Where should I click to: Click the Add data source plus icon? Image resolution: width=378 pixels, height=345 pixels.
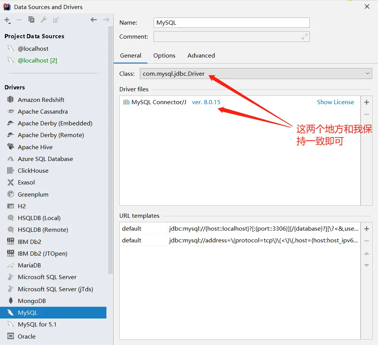pyautogui.click(x=7, y=20)
